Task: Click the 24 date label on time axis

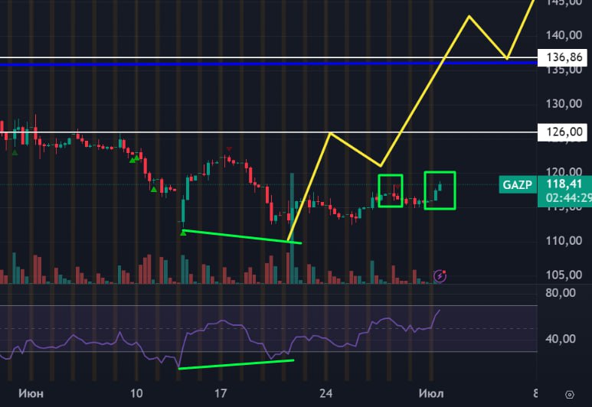Action: point(325,394)
